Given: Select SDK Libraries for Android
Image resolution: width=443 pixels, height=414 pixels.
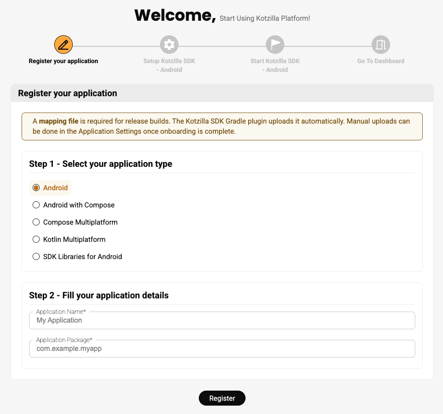Looking at the screenshot, I should pos(37,257).
